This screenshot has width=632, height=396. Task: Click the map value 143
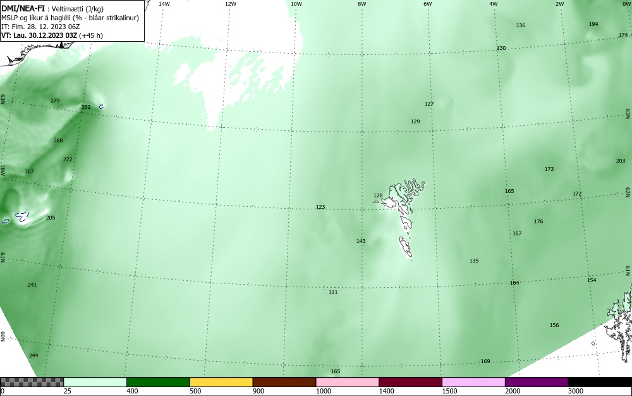(361, 241)
